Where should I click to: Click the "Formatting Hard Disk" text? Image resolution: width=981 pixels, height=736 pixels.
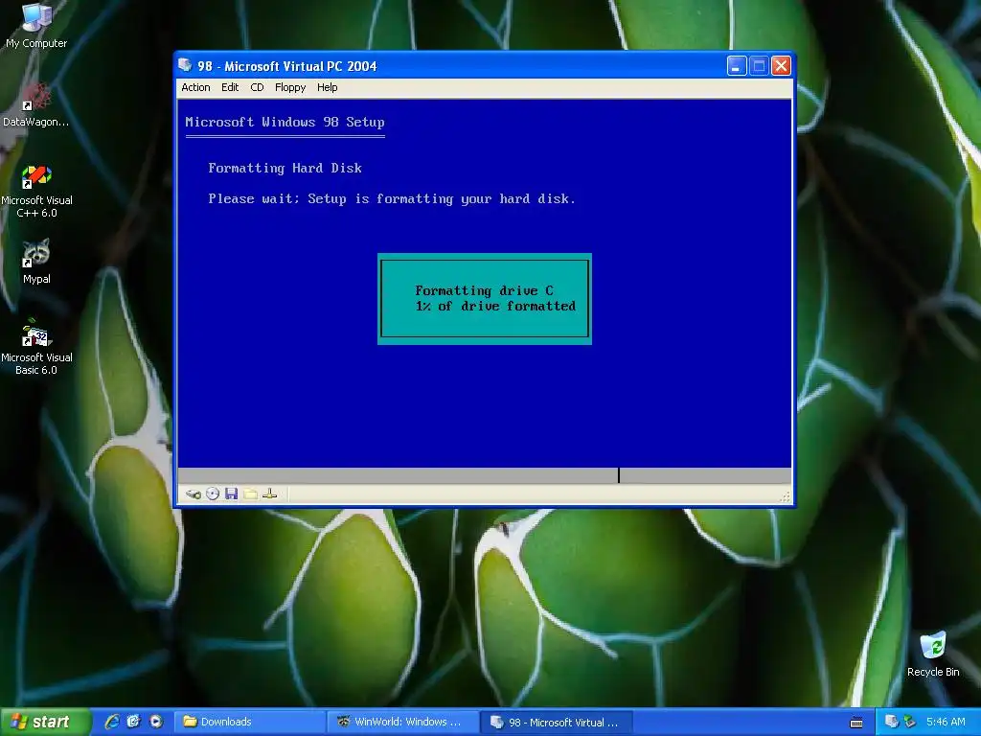285,168
